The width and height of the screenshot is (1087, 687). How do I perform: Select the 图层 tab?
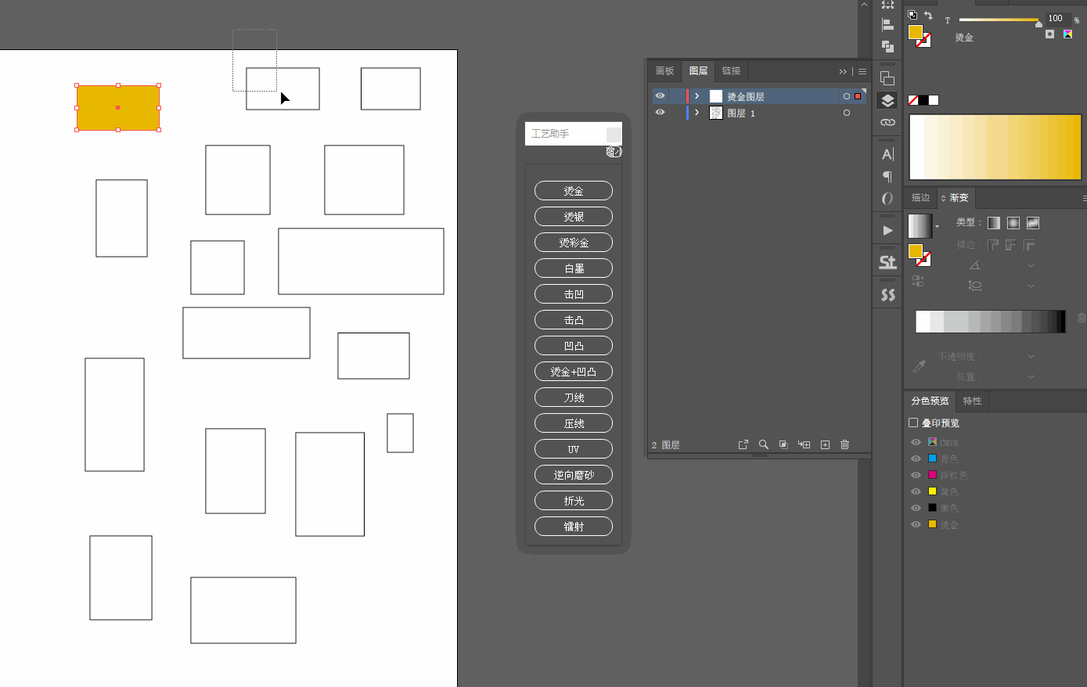tap(698, 71)
